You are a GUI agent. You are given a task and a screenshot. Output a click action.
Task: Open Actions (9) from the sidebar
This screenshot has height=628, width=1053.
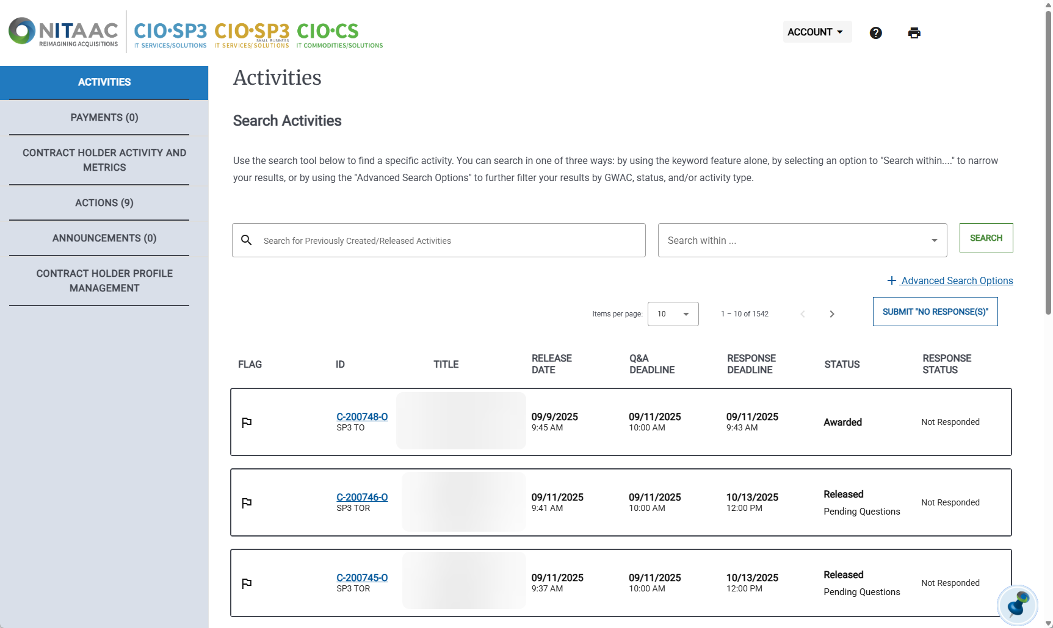[x=104, y=202]
